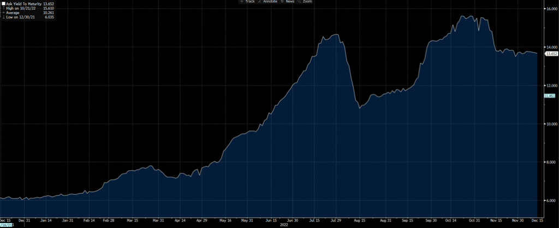Click the 16.000 level on the y-axis
The height and width of the screenshot is (228, 559).
coord(550,9)
